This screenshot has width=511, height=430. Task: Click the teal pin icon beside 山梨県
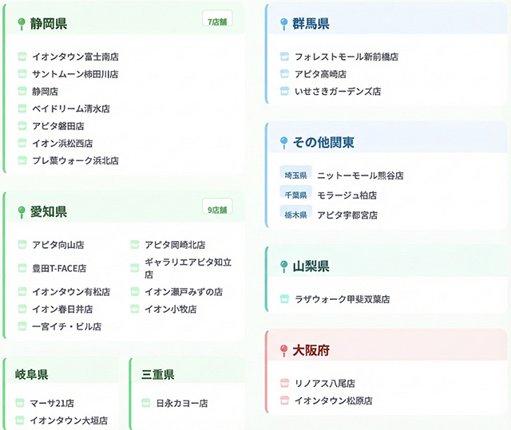pos(283,266)
